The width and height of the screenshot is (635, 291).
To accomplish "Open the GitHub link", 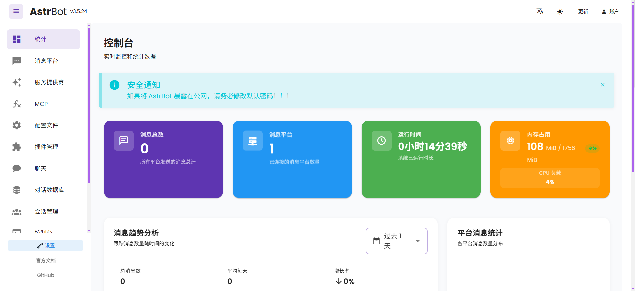I will [46, 275].
